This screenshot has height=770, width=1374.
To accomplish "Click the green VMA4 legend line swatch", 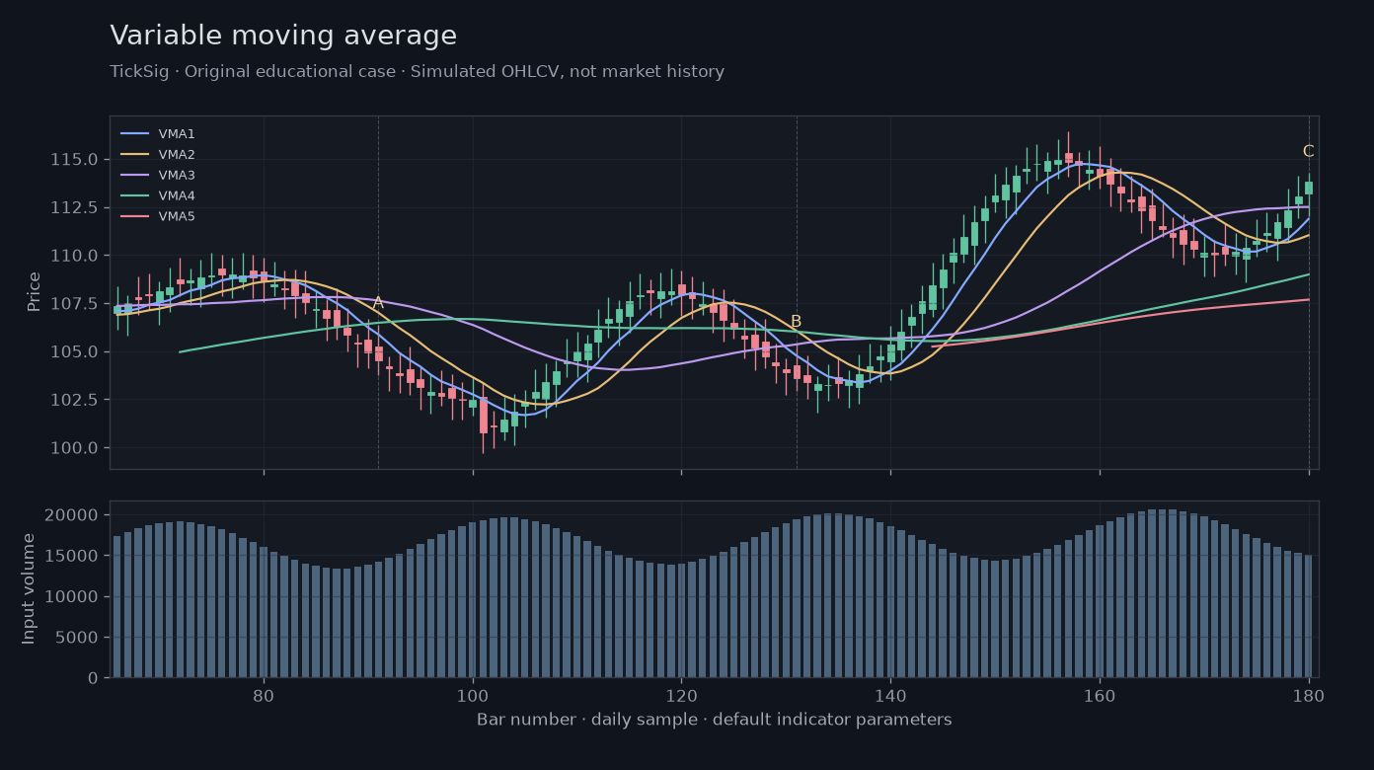I will (x=134, y=196).
